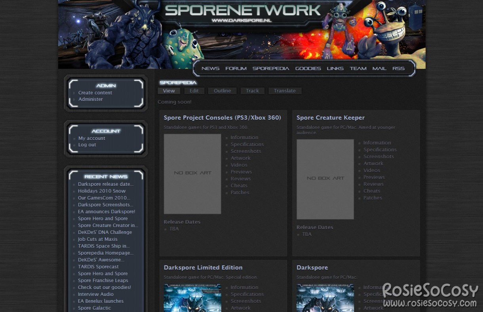This screenshot has height=312, width=483.
Task: Visit the FORUM from the navigation bar
Action: click(236, 68)
